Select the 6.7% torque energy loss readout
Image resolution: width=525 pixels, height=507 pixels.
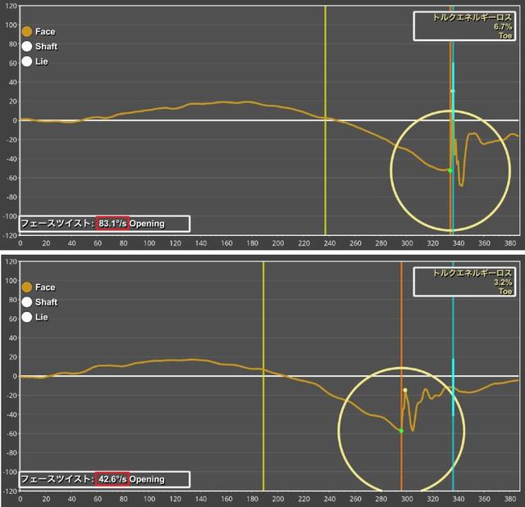(x=503, y=27)
